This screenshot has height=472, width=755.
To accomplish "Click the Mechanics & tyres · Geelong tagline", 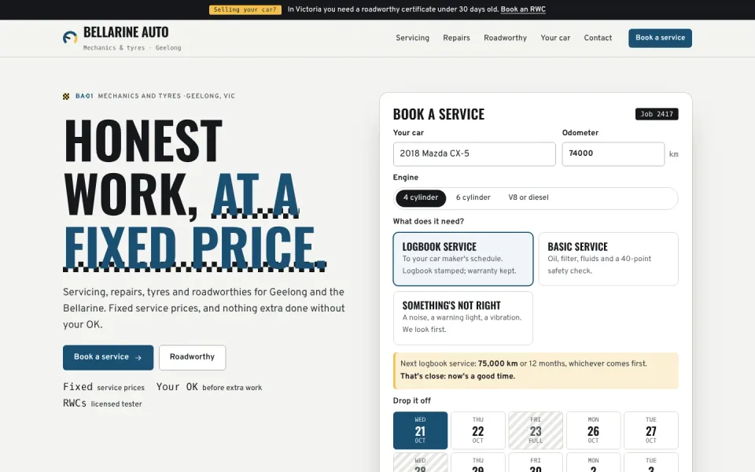I will (132, 48).
